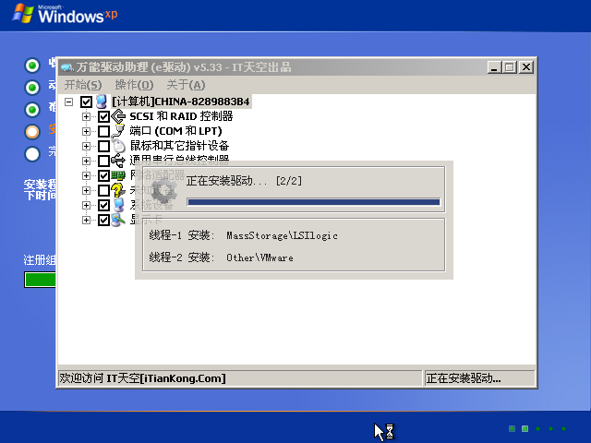
Task: Click the first green setup step radio indicator
Action: [x=32, y=66]
